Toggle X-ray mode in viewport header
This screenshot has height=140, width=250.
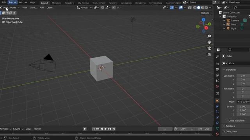coord(189,7)
